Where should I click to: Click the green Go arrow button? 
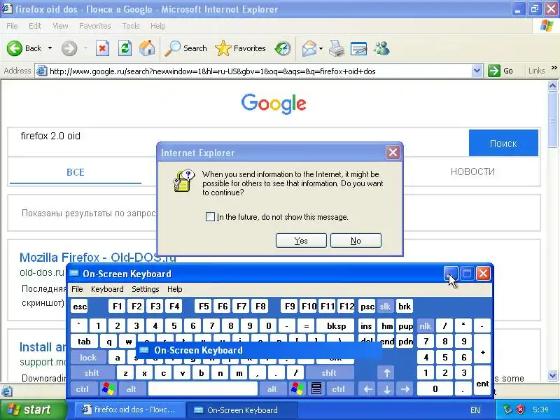click(494, 71)
